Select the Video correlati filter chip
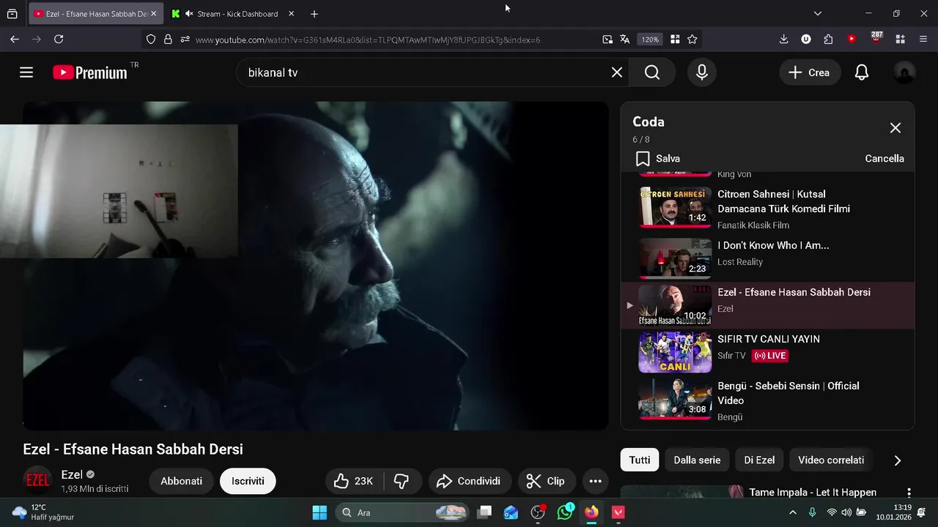The width and height of the screenshot is (938, 527). point(831,460)
